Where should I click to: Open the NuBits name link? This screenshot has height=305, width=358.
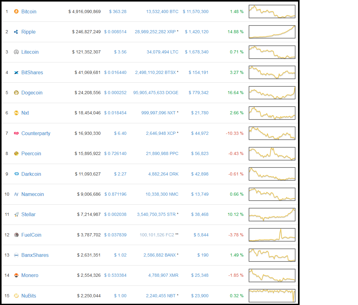point(29,296)
